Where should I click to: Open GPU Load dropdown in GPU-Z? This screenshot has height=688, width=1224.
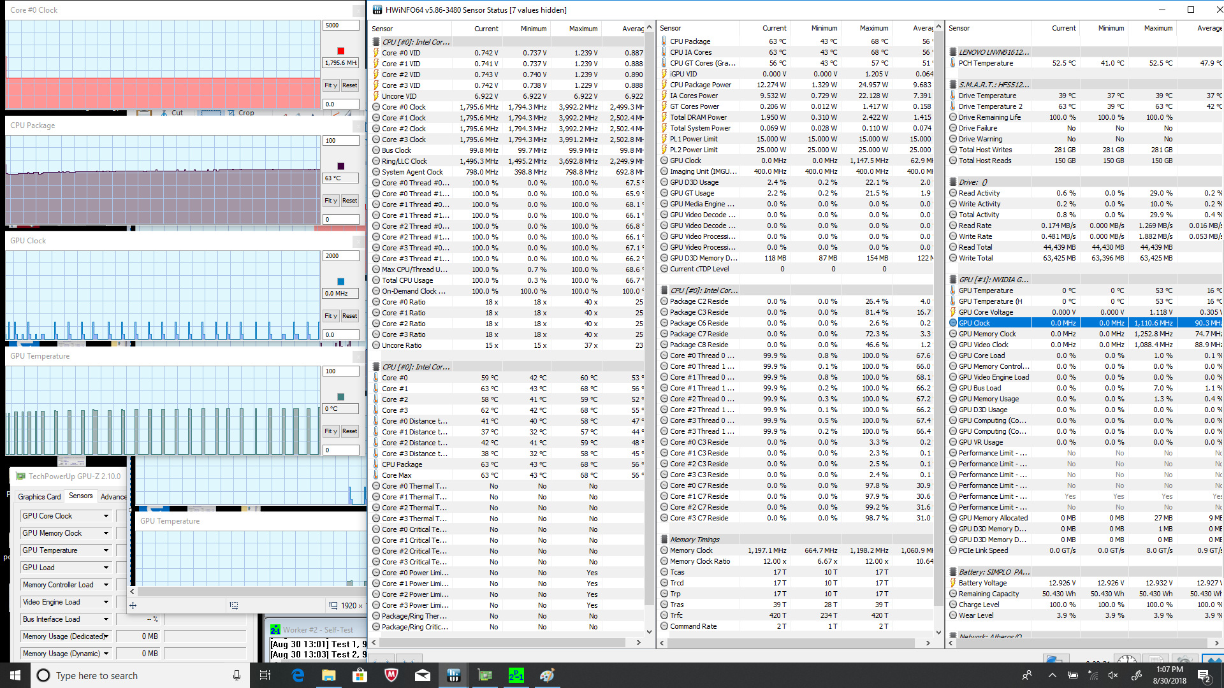(106, 568)
